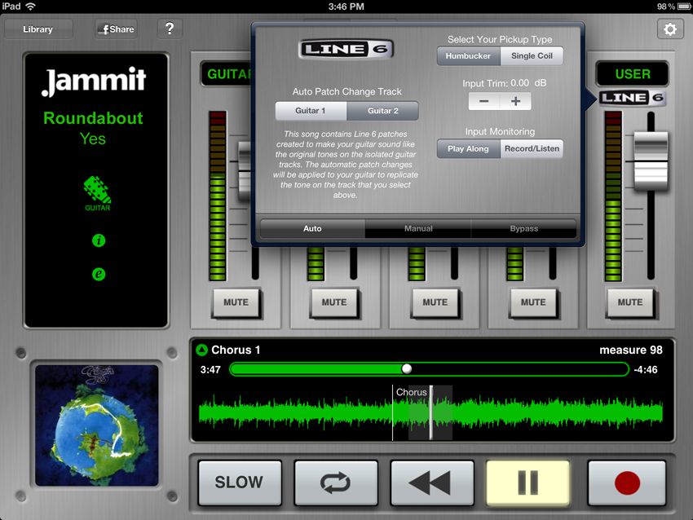Decrease input trim with minus button
The height and width of the screenshot is (520, 693).
[x=484, y=101]
